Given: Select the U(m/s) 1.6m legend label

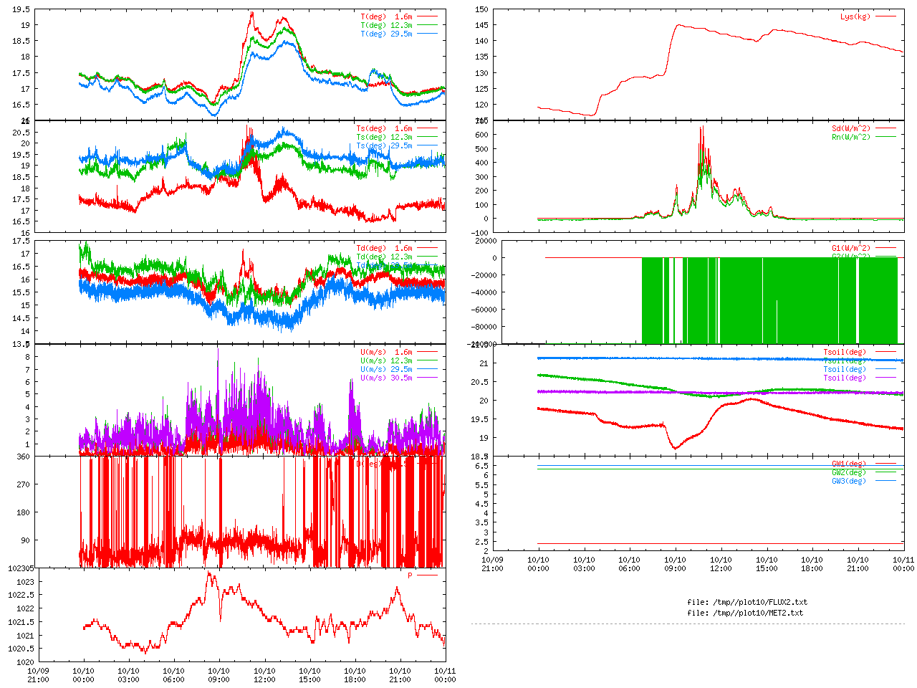Looking at the screenshot, I should tap(386, 352).
